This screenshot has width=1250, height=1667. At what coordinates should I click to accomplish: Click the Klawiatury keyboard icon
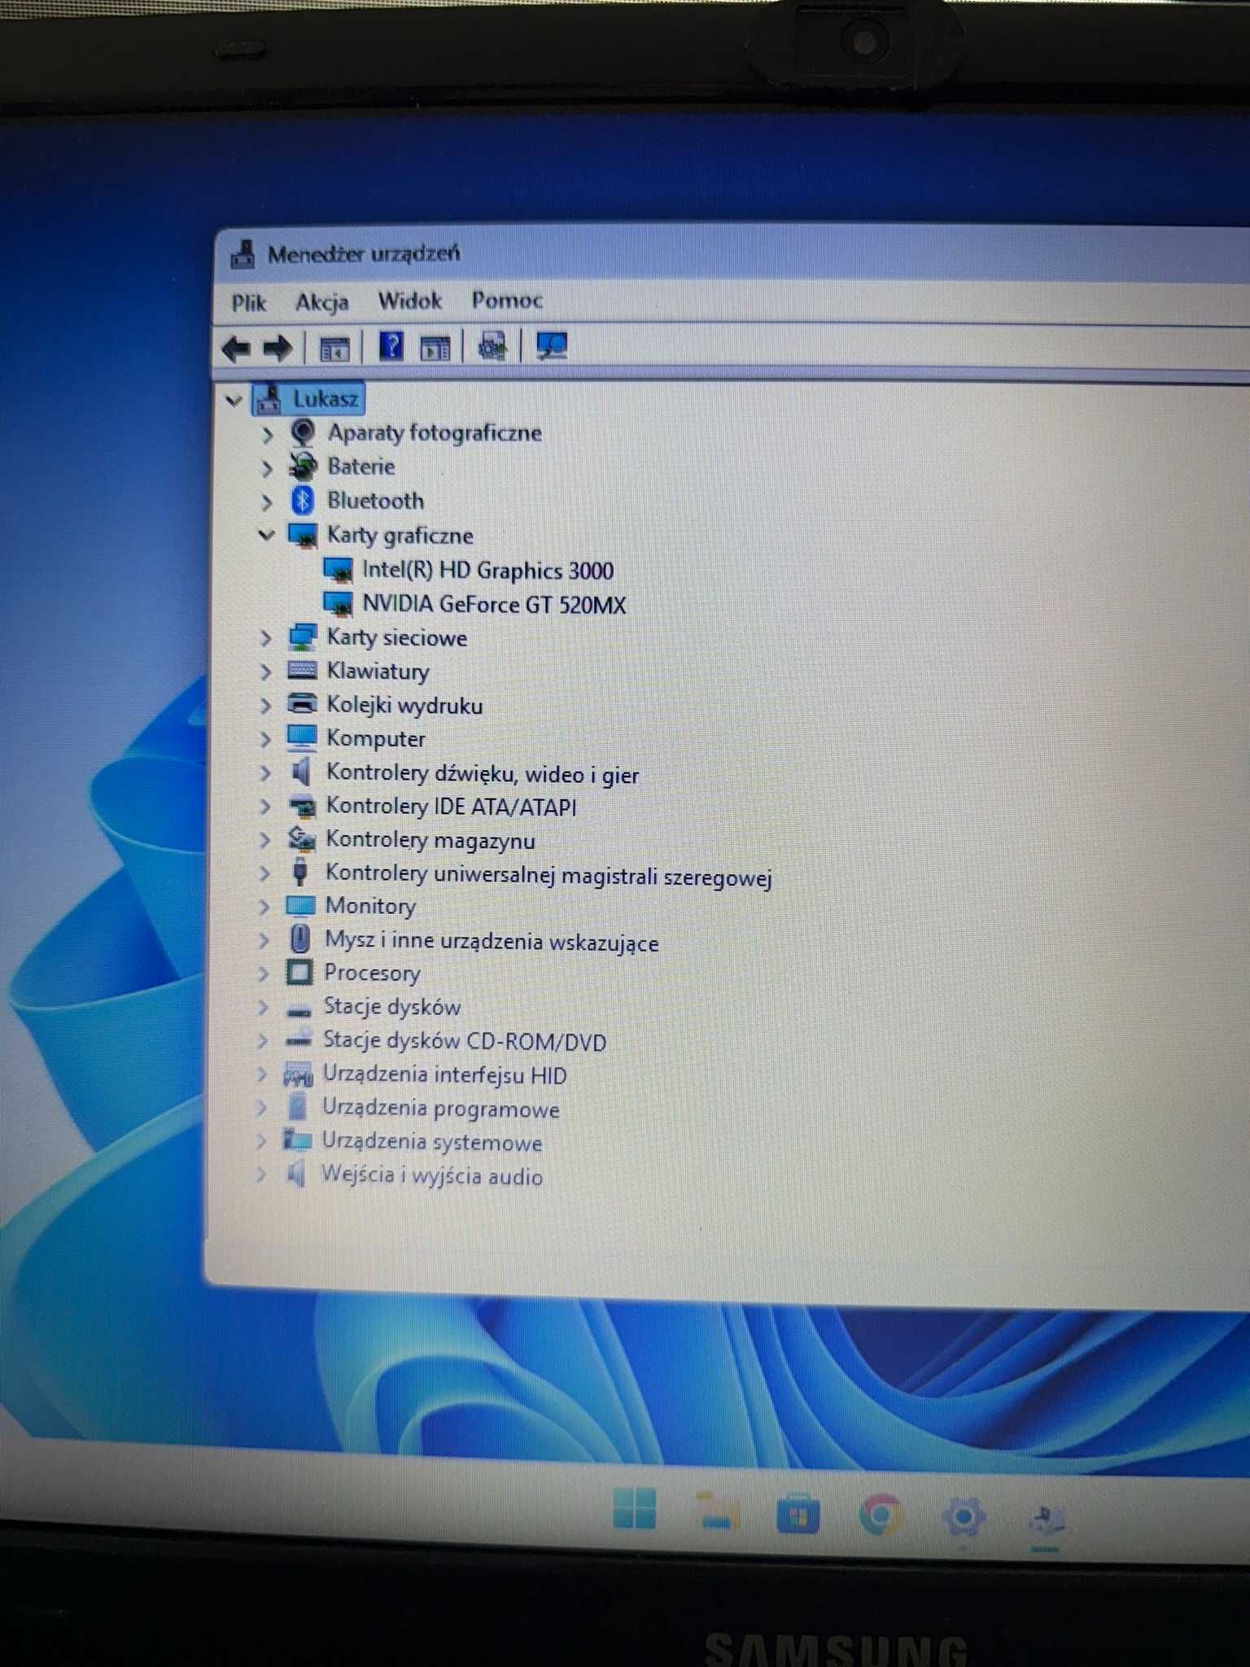pyautogui.click(x=302, y=671)
